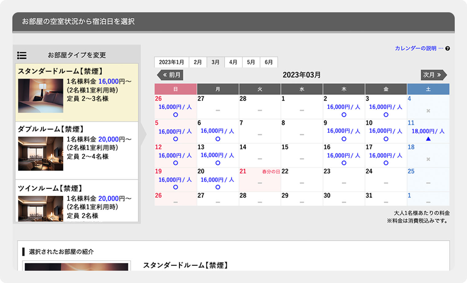Click the availability circle on February 26
Viewport: 467px width, 283px height.
coord(175,115)
